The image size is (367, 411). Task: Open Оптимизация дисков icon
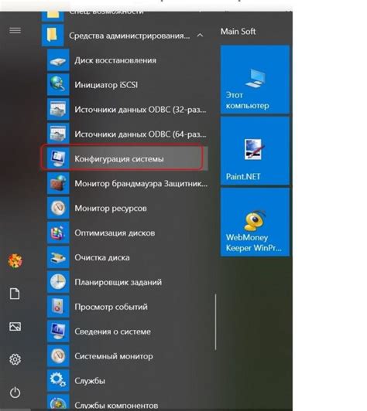(x=58, y=233)
